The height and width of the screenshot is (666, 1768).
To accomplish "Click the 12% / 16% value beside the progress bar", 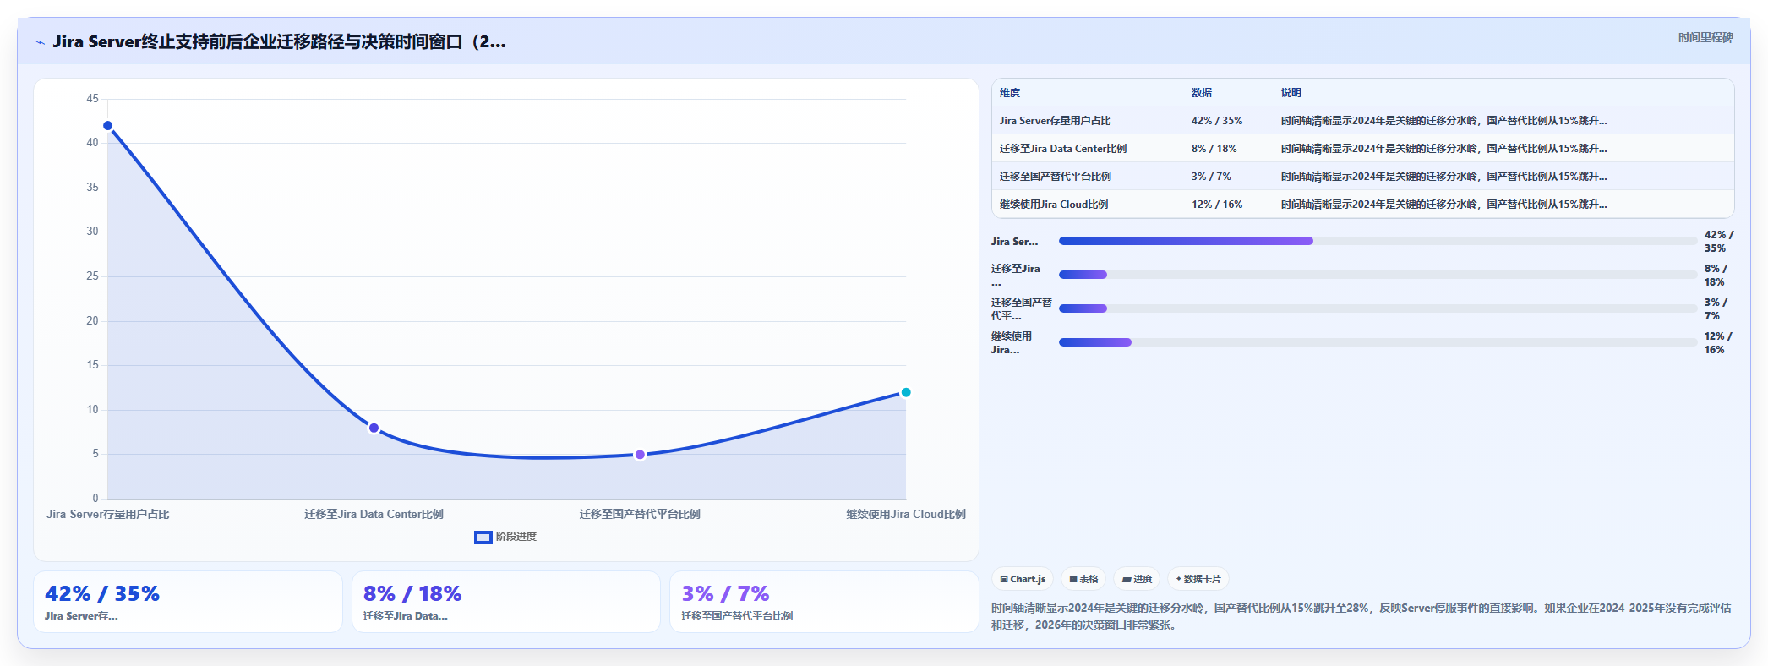I will click(1718, 343).
